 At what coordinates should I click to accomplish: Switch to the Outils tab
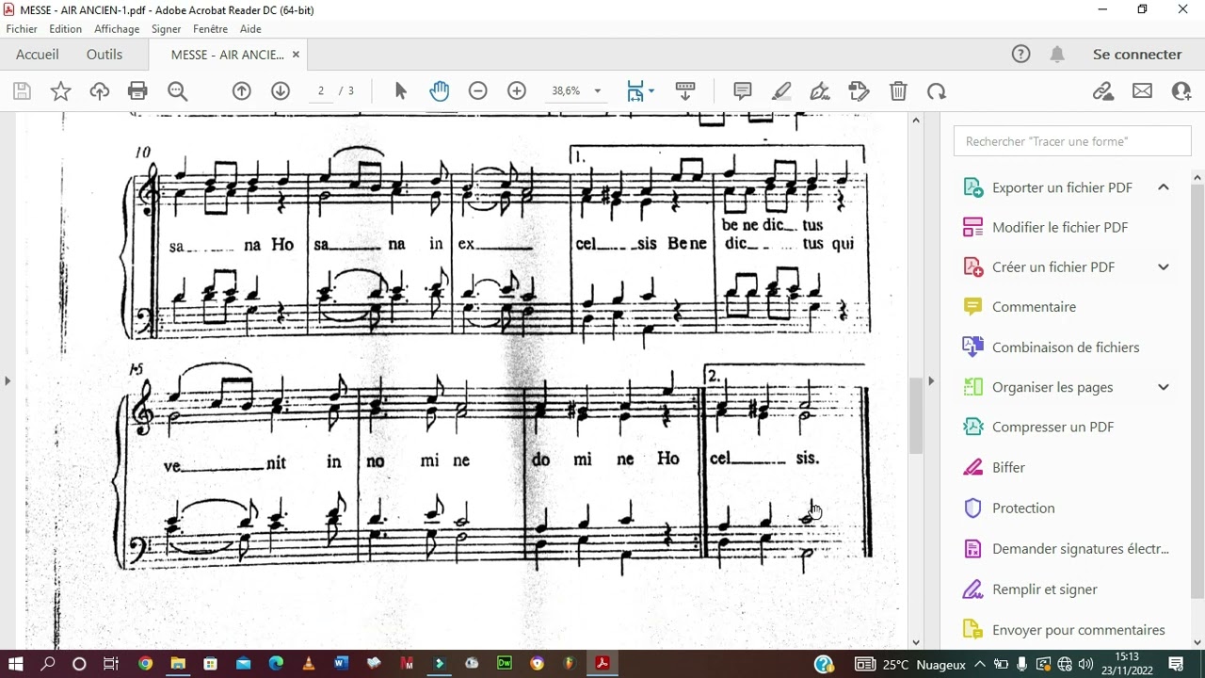click(x=104, y=55)
